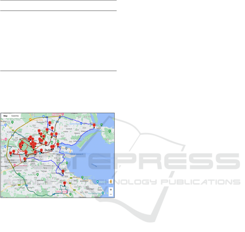
Task: Click the Blanchardstown area label
Action: click(14, 132)
